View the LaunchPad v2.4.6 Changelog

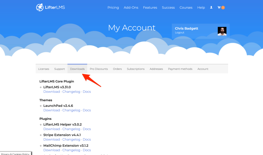71,110
